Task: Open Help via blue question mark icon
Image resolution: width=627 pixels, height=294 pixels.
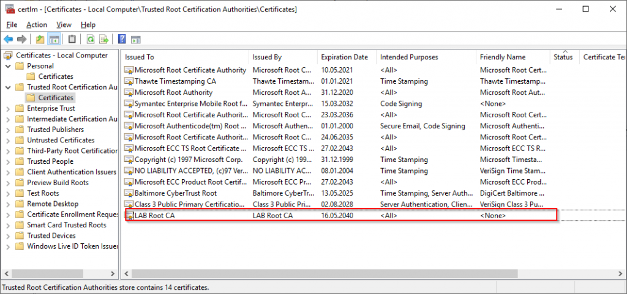Action: click(122, 39)
